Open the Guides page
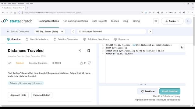The width and height of the screenshot is (195, 109). pos(115,21)
